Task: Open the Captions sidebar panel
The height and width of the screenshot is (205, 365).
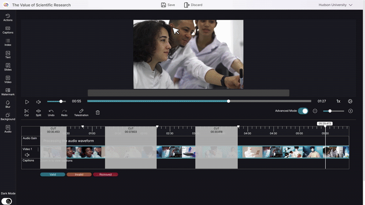Action: (x=8, y=30)
